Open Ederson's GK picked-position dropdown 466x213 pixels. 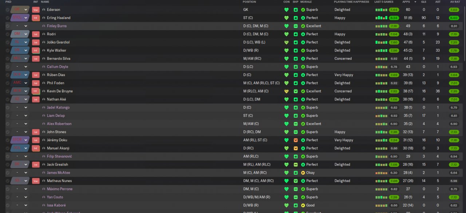coord(20,10)
